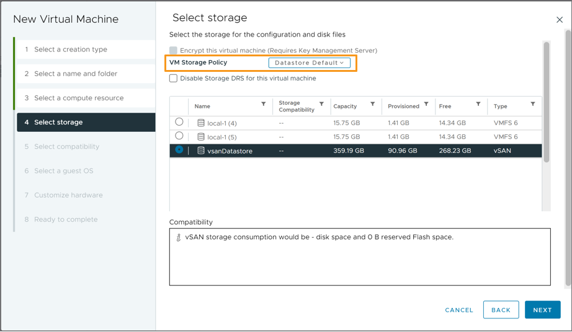The image size is (572, 332).
Task: Click the vertical scrollbar of the storage pane
Action: (547, 102)
